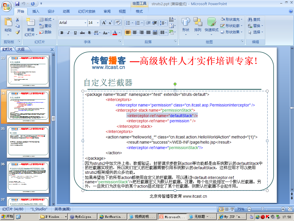This screenshot has width=294, height=221.
Task: Open Change Case dropdown
Action: (x=106, y=33)
